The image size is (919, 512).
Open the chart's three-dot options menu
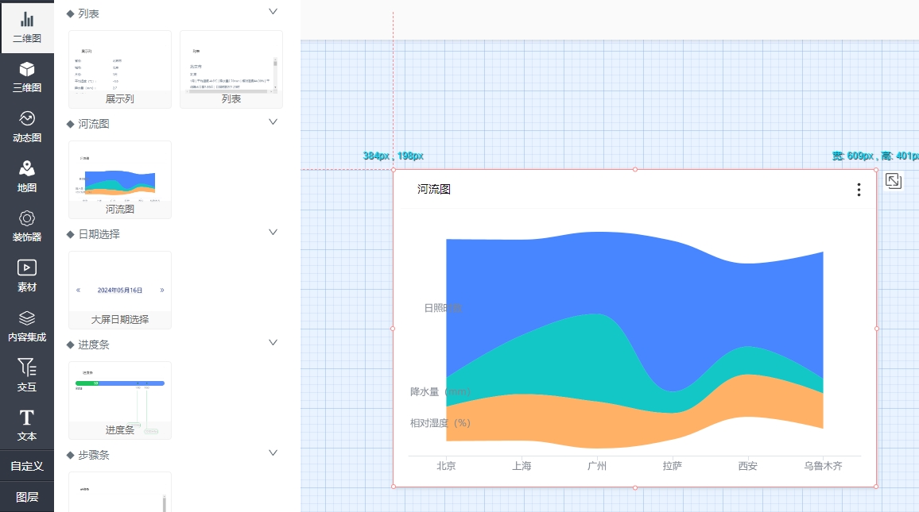pos(859,190)
